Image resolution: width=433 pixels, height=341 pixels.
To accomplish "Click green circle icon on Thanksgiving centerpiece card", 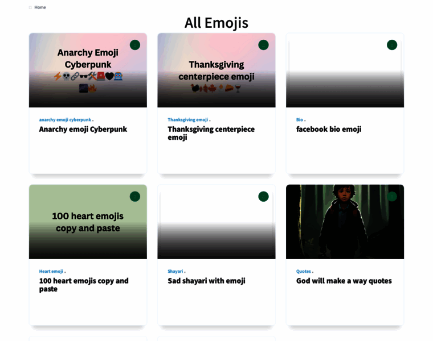I will [263, 45].
